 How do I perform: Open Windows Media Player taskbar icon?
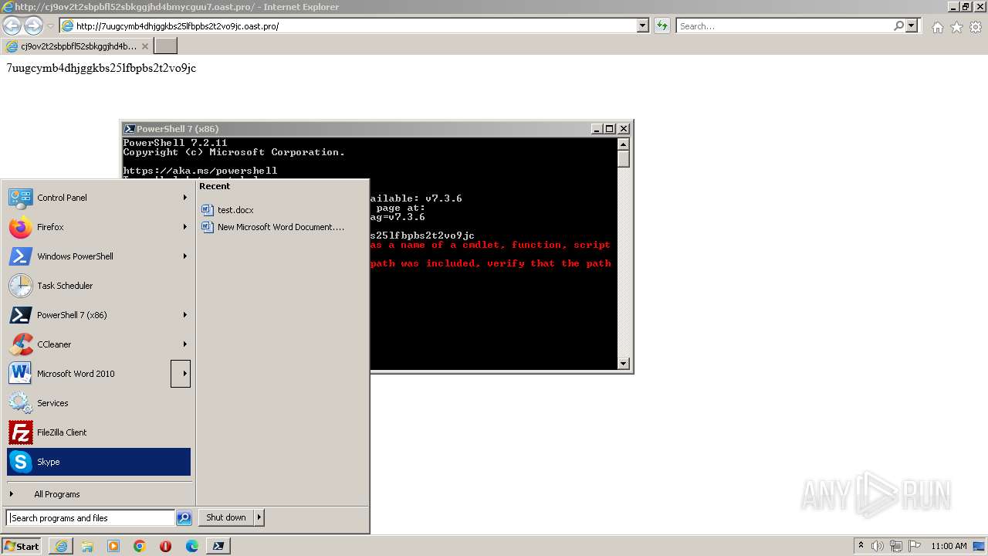point(113,546)
